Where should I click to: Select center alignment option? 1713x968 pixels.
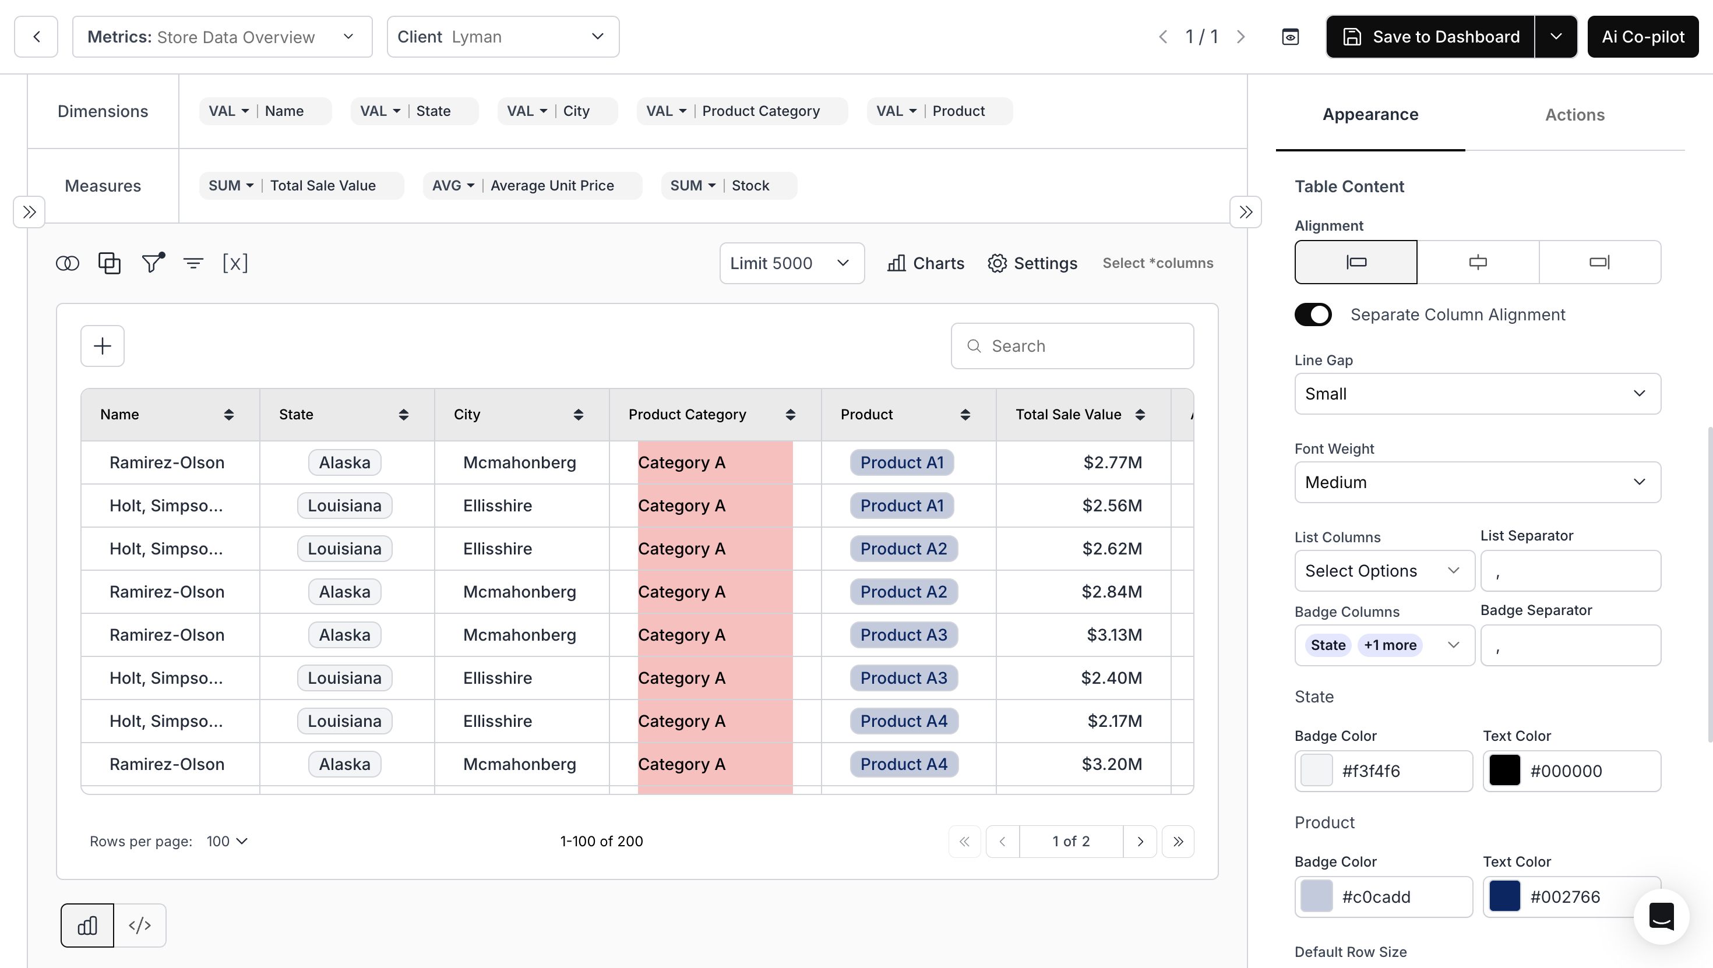1478,262
